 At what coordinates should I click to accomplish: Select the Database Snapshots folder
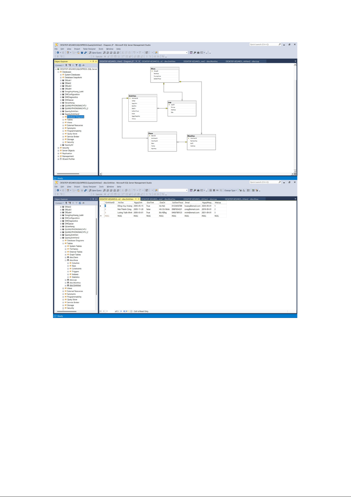(73, 78)
